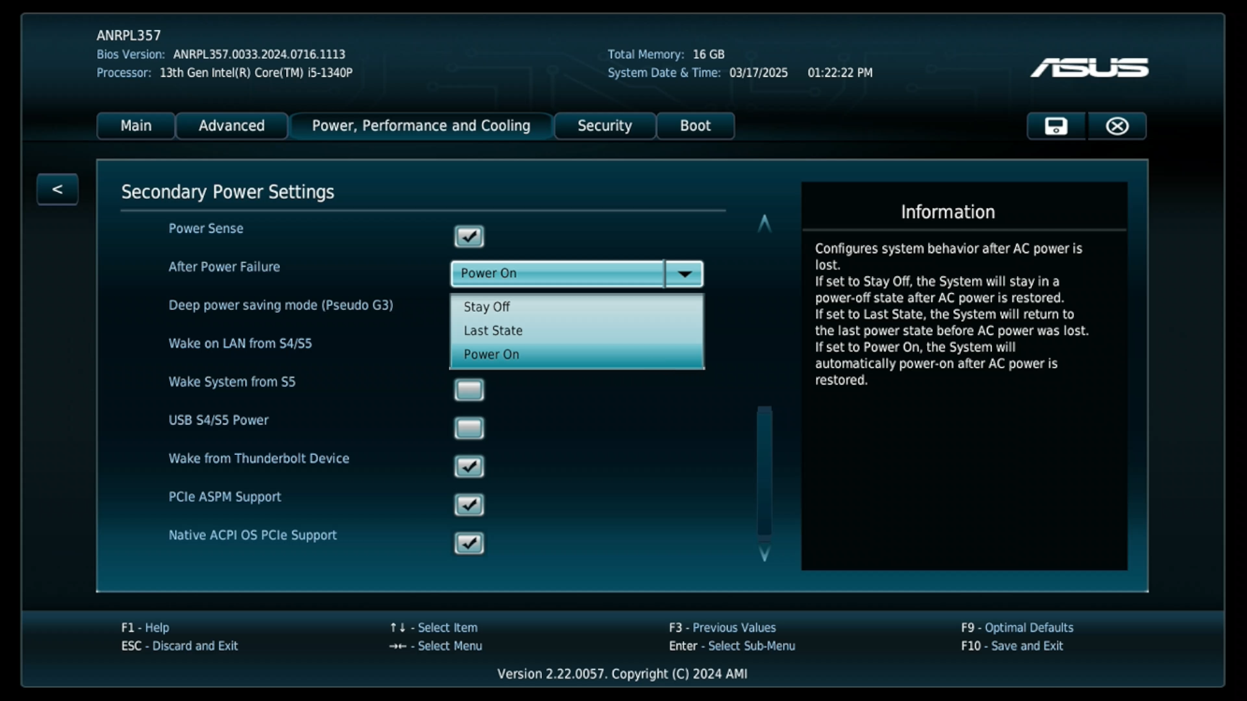Open Power, Performance and Cooling tab

pyautogui.click(x=421, y=126)
